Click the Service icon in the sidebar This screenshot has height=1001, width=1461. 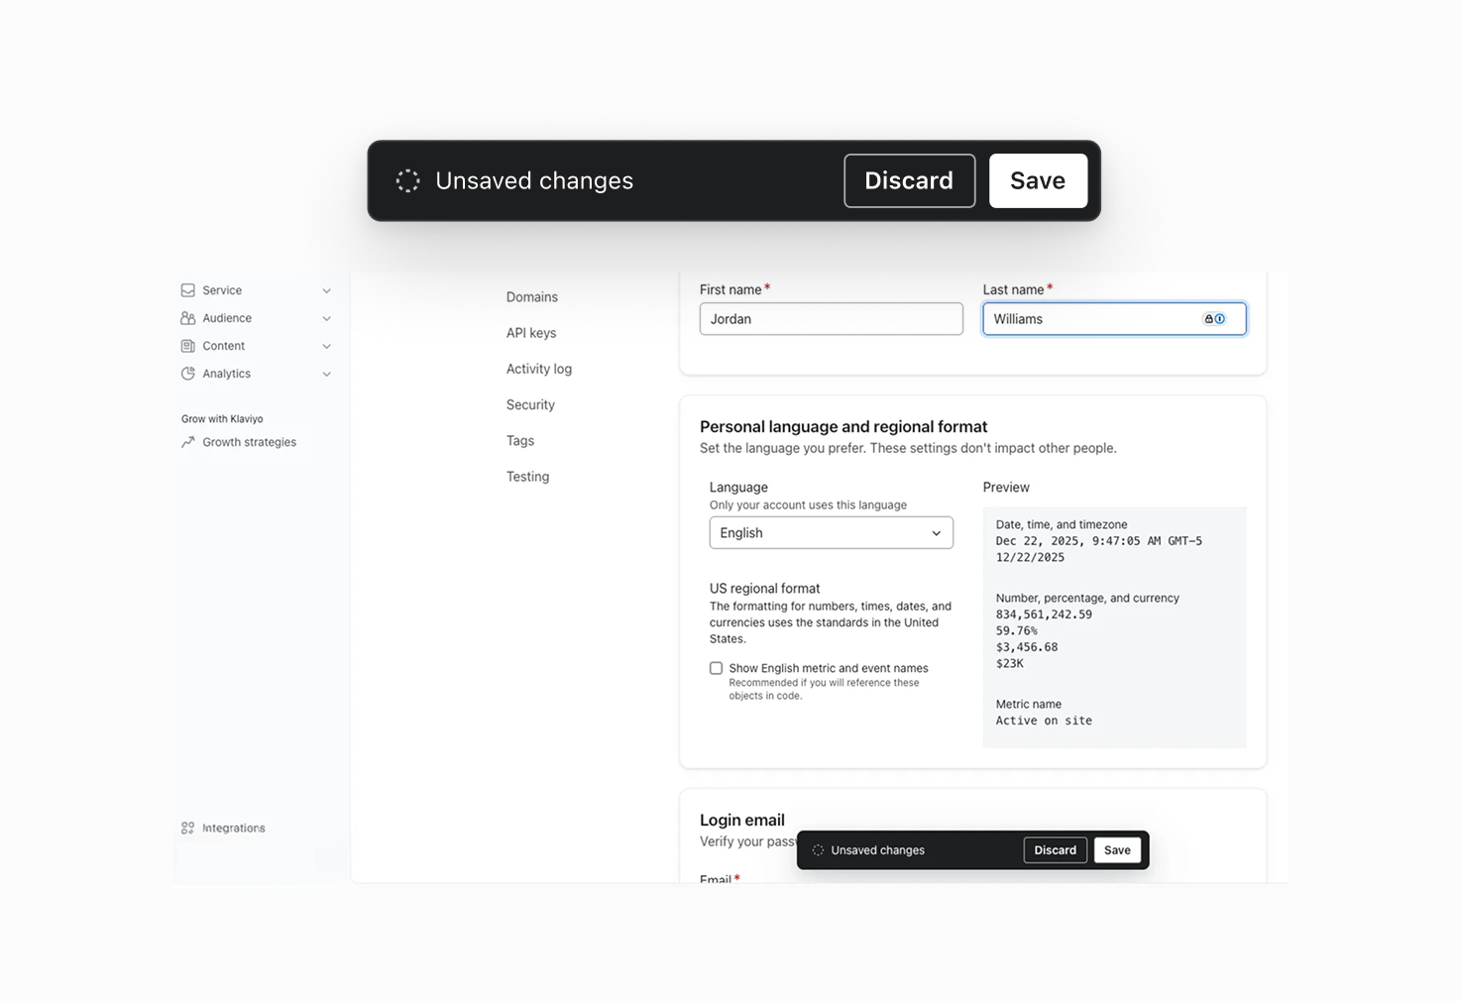click(x=188, y=290)
